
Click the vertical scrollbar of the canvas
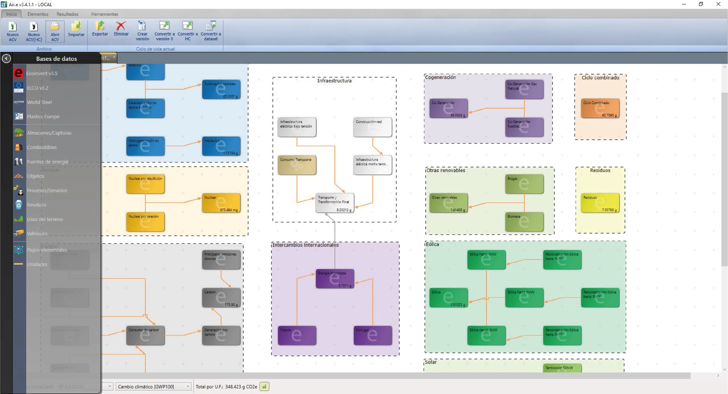coord(724,179)
